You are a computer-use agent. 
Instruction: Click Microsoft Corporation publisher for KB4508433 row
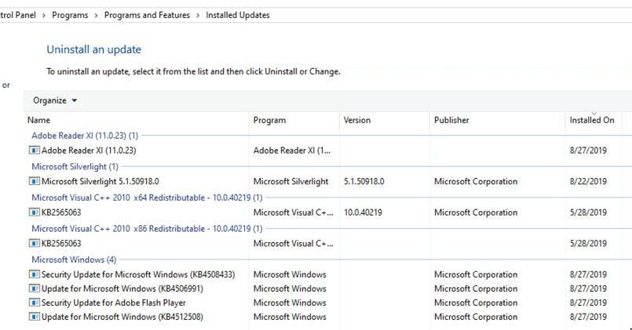(476, 274)
